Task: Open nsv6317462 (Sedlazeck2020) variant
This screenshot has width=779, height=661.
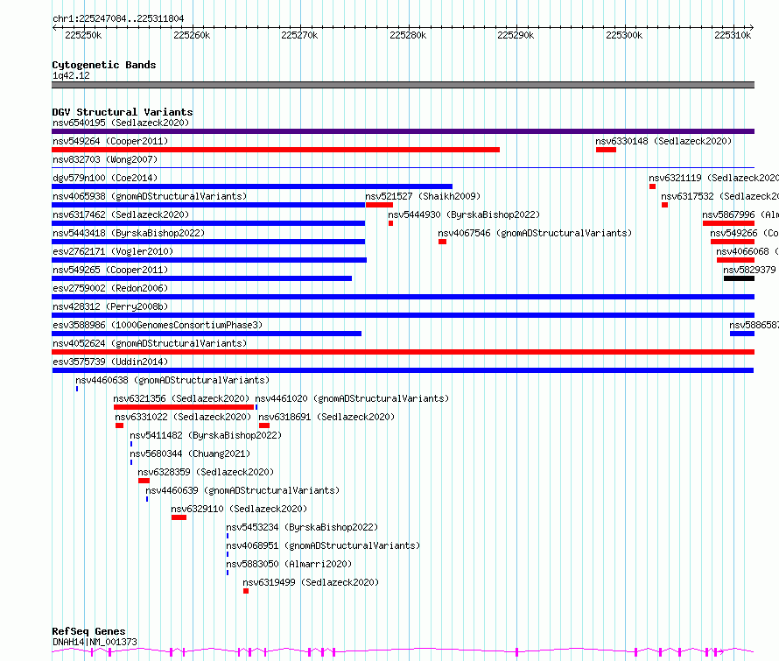Action: [x=121, y=214]
